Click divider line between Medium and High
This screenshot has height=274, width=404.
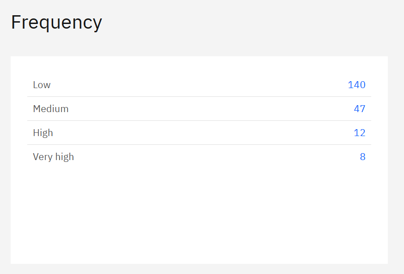click(199, 121)
